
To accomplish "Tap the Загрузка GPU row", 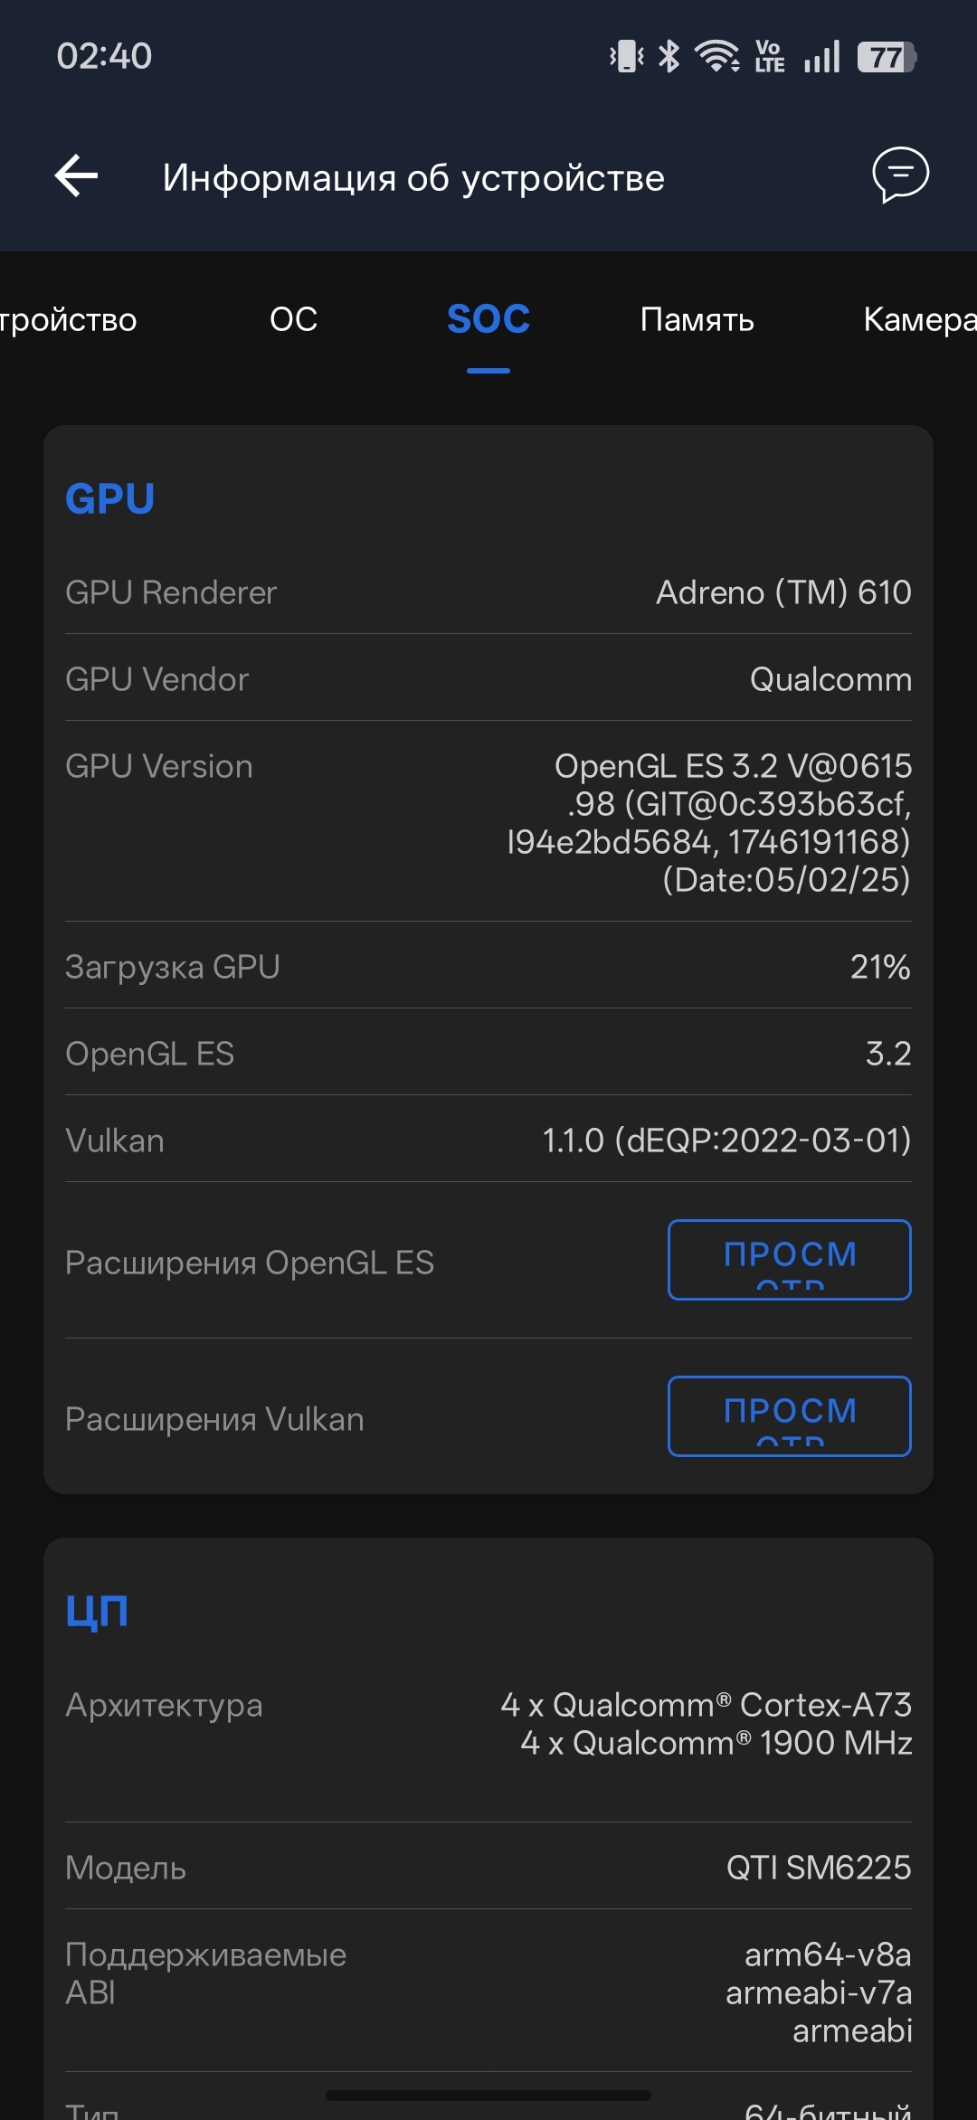I will click(488, 966).
